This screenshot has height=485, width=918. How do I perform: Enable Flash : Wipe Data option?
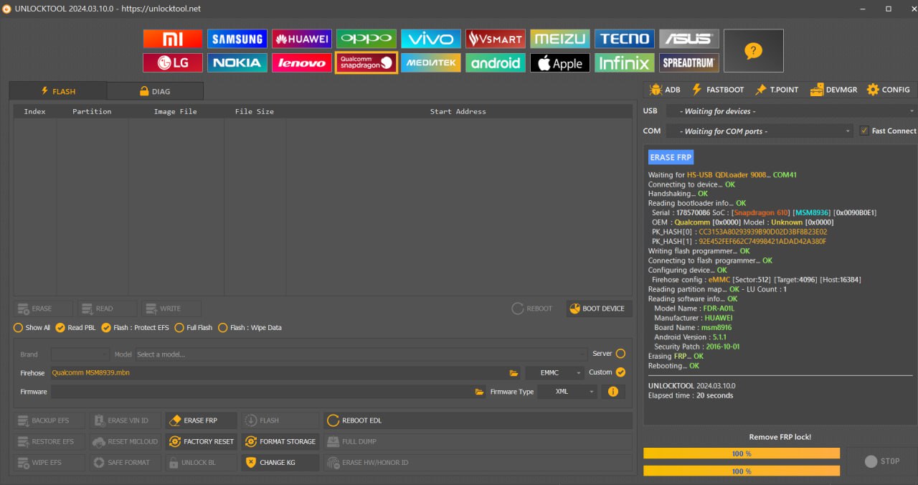click(x=250, y=328)
